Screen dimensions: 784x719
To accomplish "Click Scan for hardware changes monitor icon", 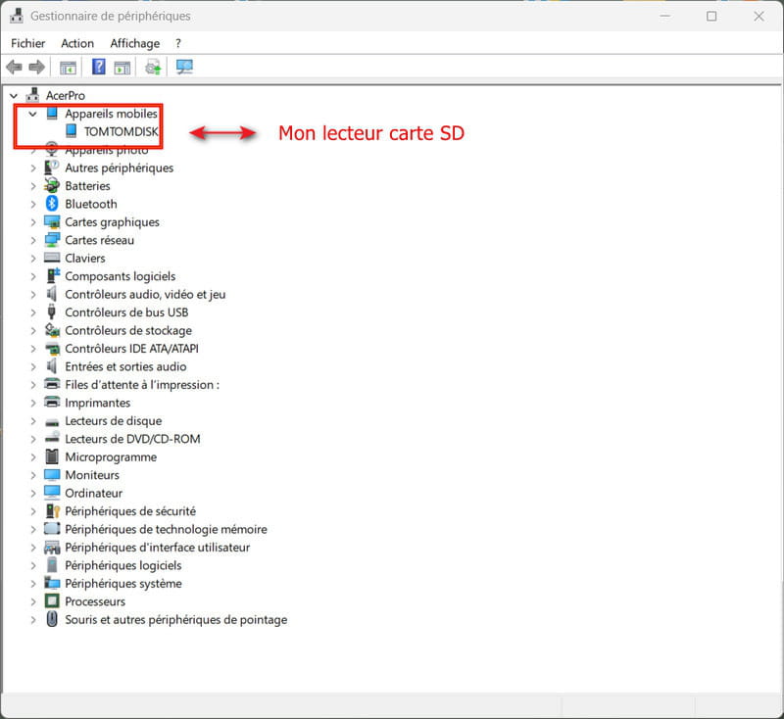I will coord(184,68).
